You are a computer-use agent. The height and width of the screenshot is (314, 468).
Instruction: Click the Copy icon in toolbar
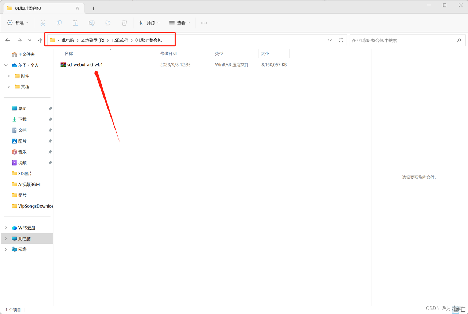pos(59,23)
